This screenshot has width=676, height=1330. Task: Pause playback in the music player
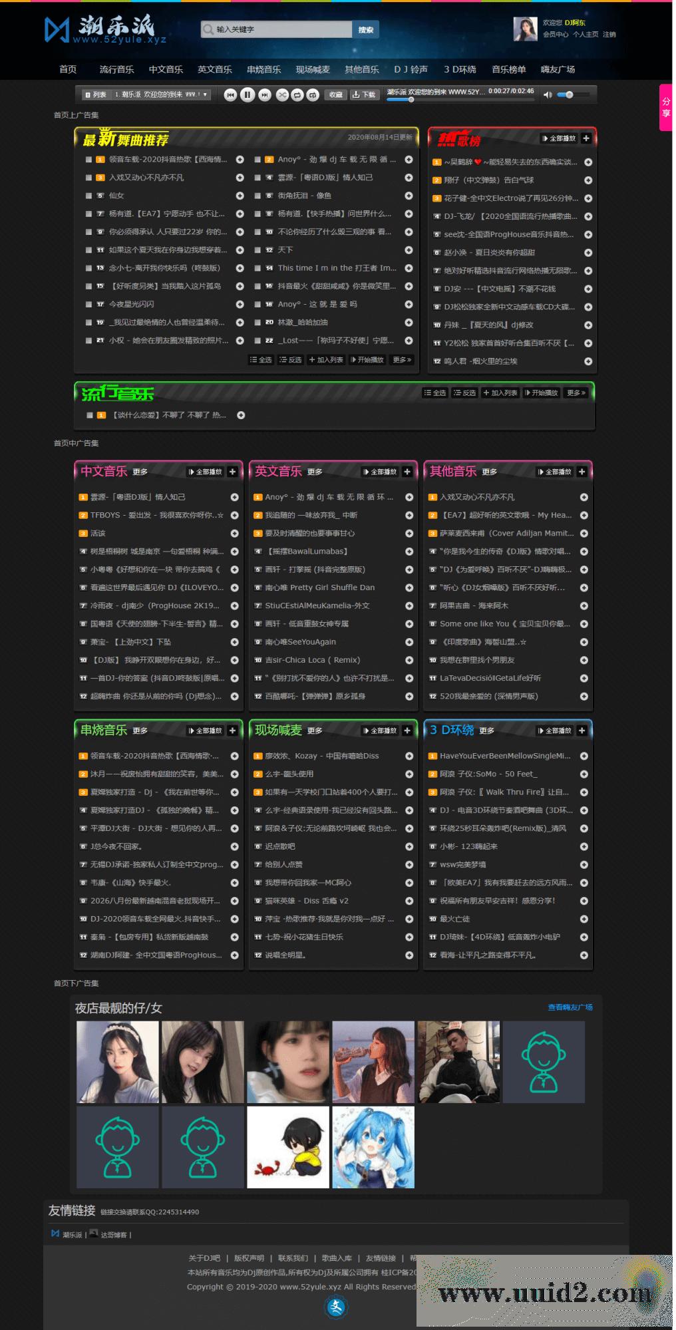click(x=248, y=95)
